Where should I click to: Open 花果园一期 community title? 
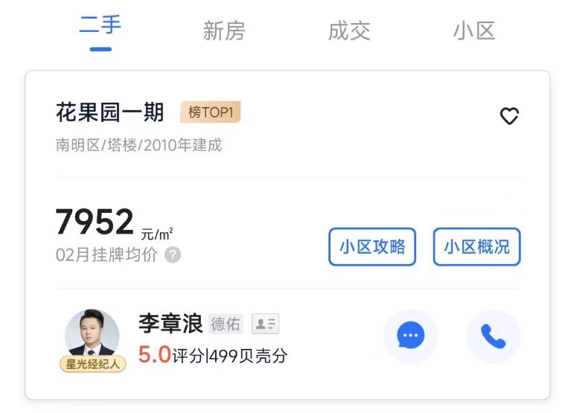(x=110, y=112)
